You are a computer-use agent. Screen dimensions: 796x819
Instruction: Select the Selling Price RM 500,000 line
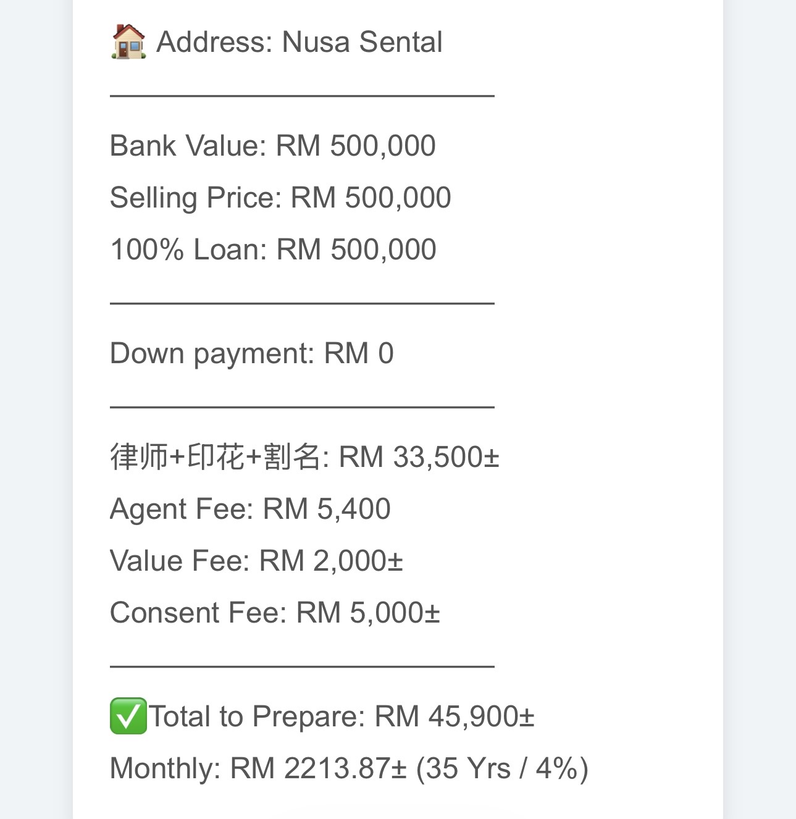280,198
